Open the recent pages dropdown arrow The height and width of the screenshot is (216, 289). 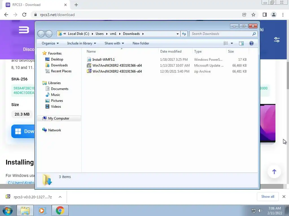click(x=54, y=34)
